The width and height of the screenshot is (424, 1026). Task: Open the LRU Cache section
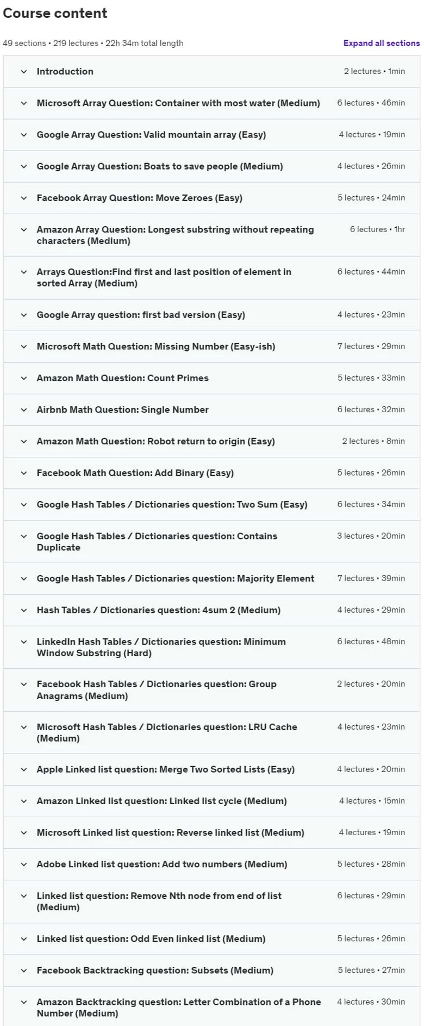point(211,732)
